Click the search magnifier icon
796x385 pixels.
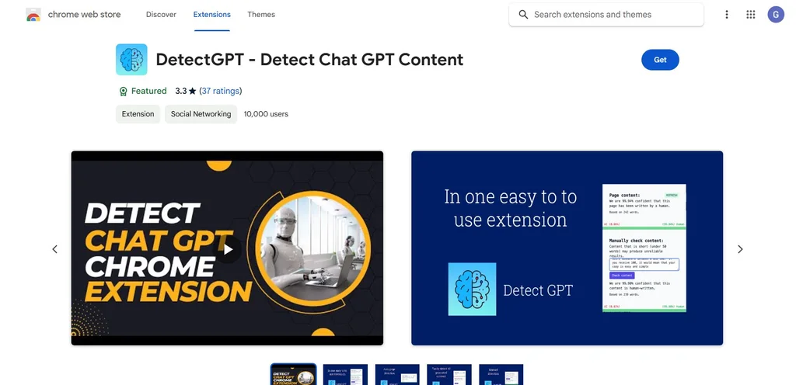523,15
